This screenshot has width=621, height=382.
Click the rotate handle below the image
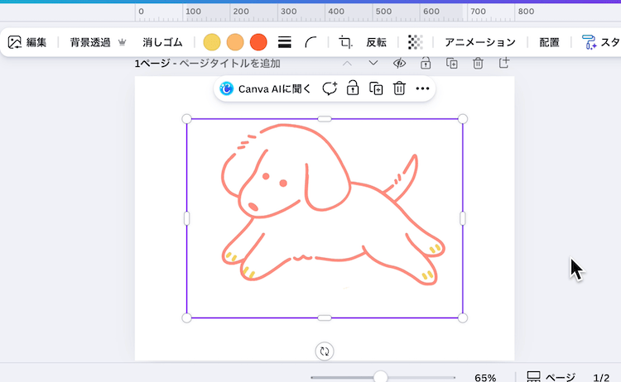325,351
